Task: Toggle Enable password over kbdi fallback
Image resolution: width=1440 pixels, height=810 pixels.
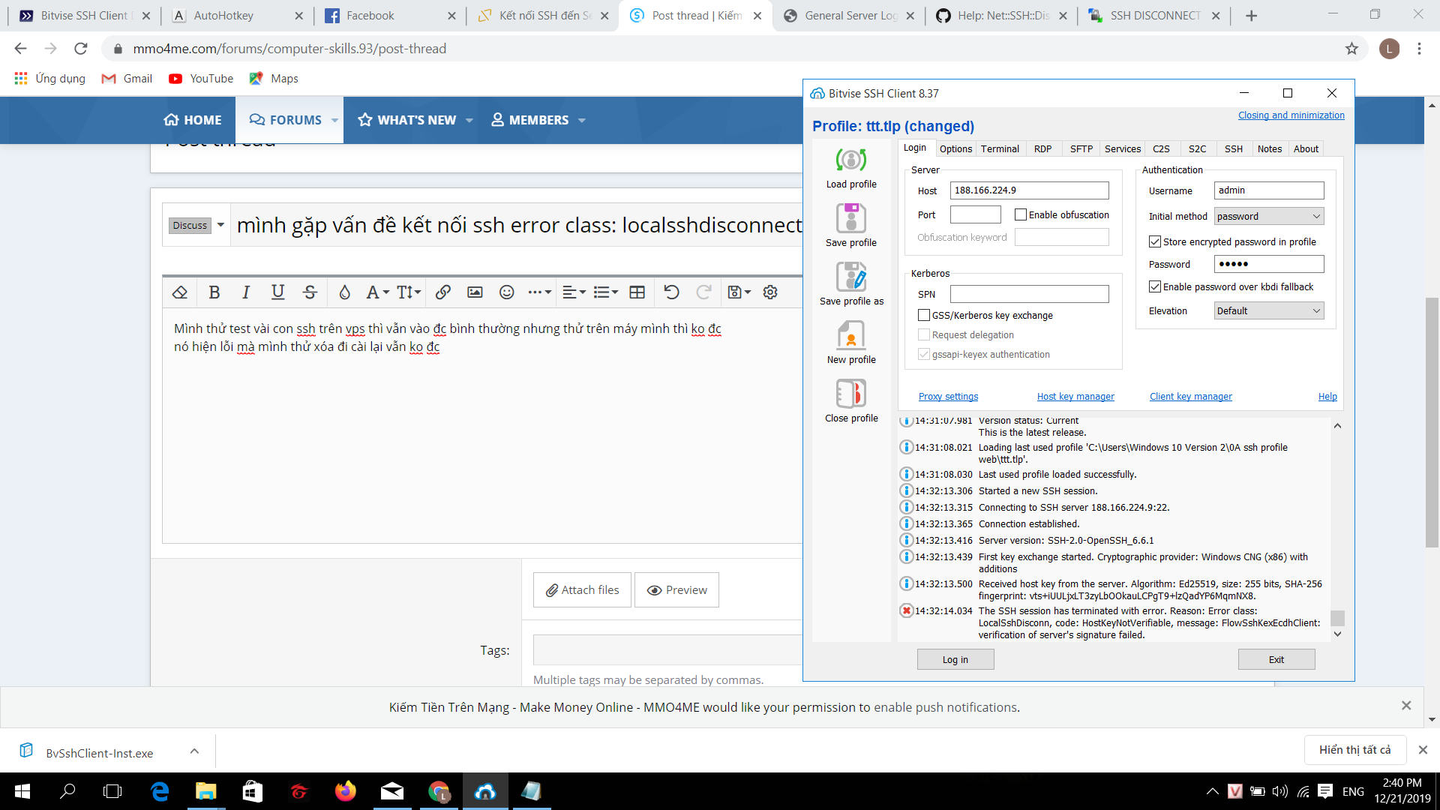Action: tap(1155, 286)
